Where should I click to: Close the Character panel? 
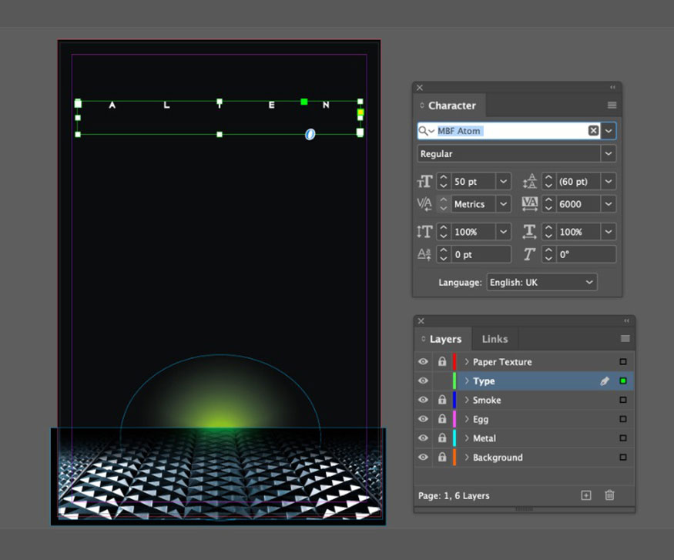pyautogui.click(x=420, y=88)
